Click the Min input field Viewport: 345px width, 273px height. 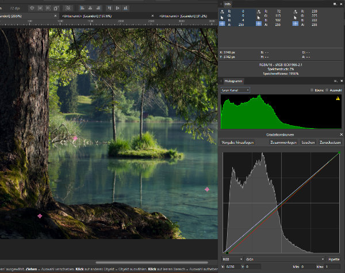click(307, 267)
